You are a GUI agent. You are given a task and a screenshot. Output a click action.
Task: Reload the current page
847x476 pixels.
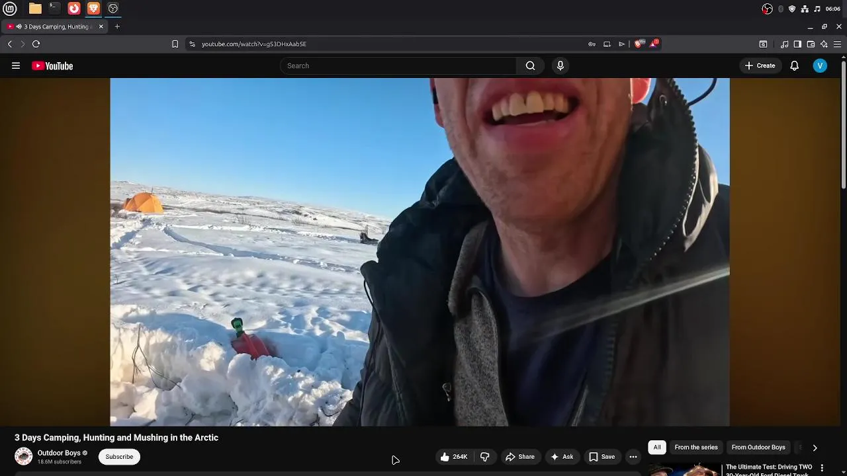pos(36,44)
